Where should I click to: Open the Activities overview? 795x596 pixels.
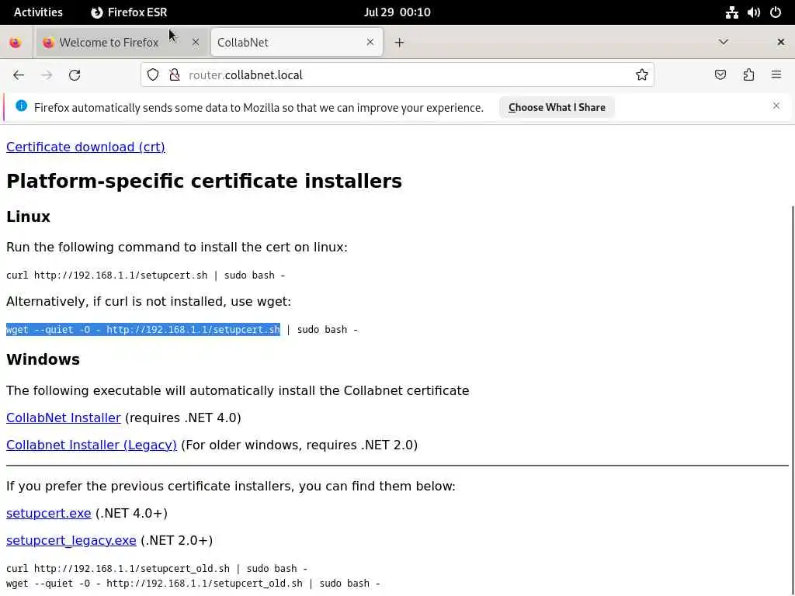click(x=39, y=12)
